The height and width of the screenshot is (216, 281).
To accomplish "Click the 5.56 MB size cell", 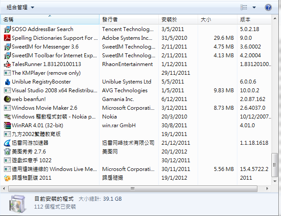I will (x=224, y=169).
